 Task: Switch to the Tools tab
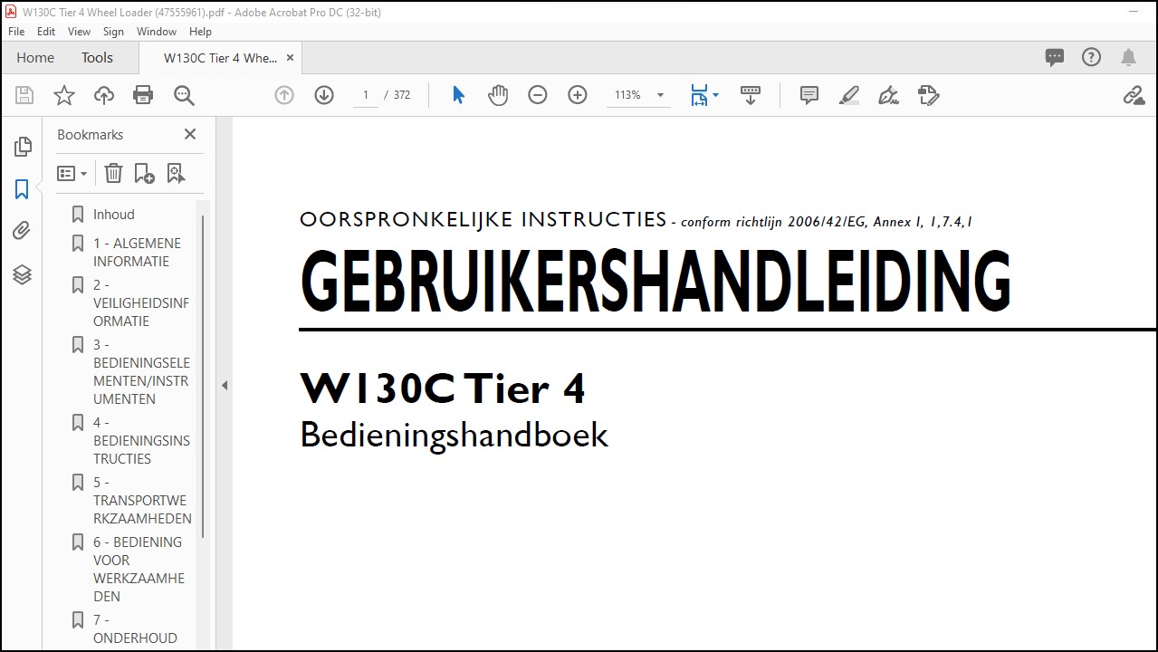coord(97,57)
